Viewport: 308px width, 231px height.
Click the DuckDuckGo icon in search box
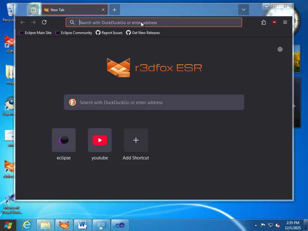72,102
